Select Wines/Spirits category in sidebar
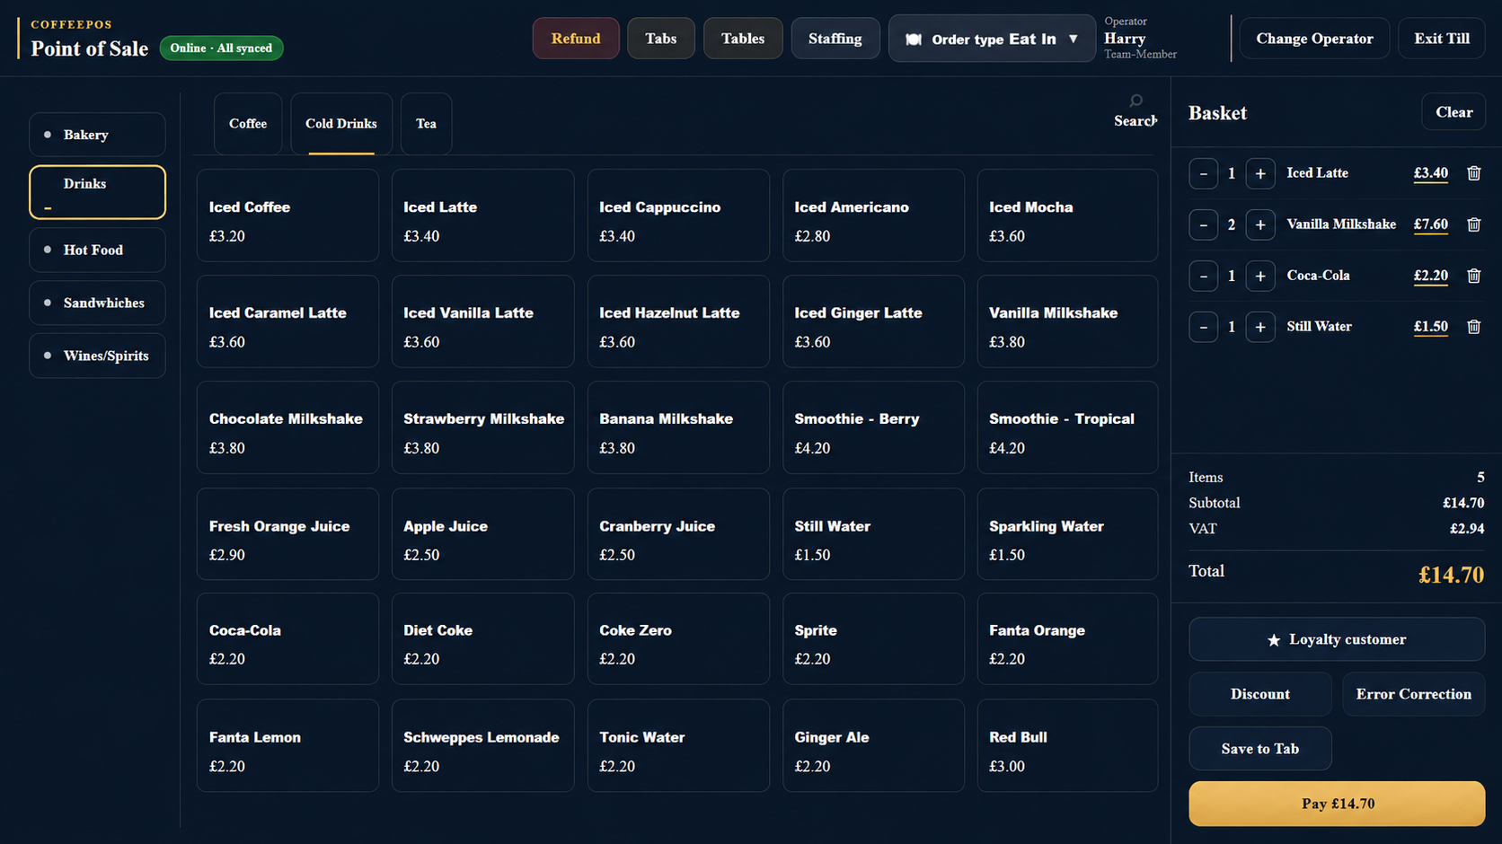This screenshot has width=1502, height=844. (97, 356)
